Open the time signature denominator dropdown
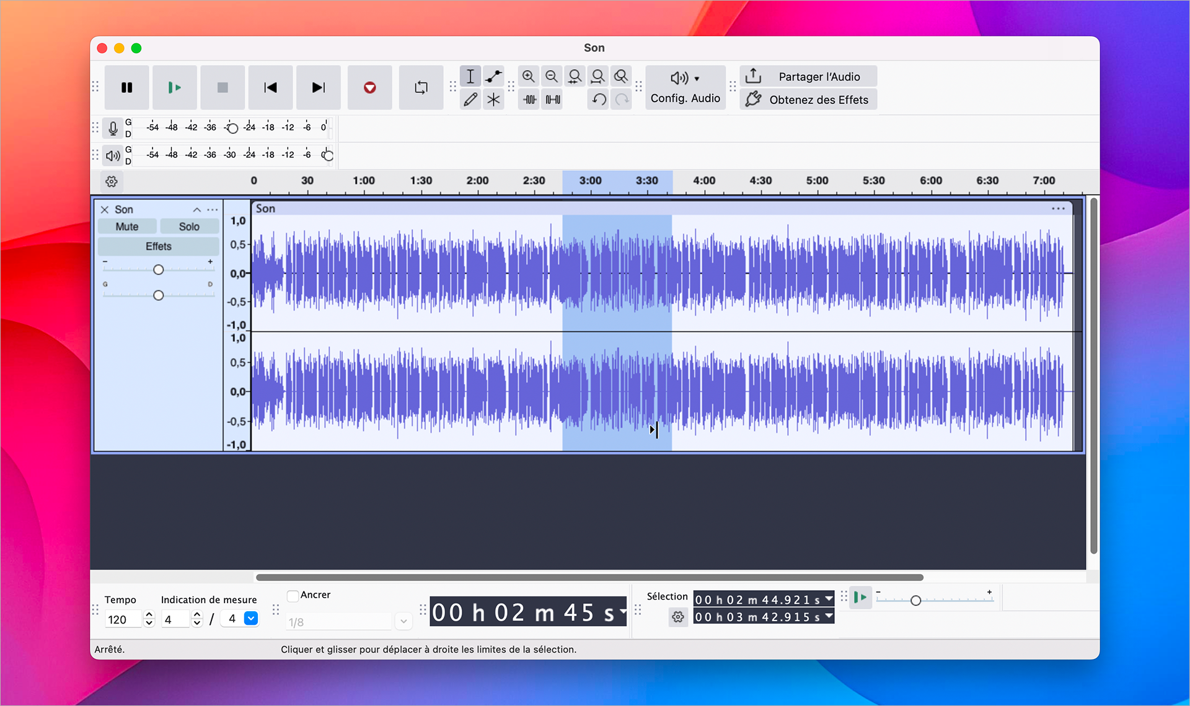 250,619
